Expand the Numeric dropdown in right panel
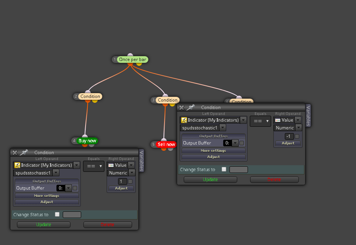 [x=298, y=128]
